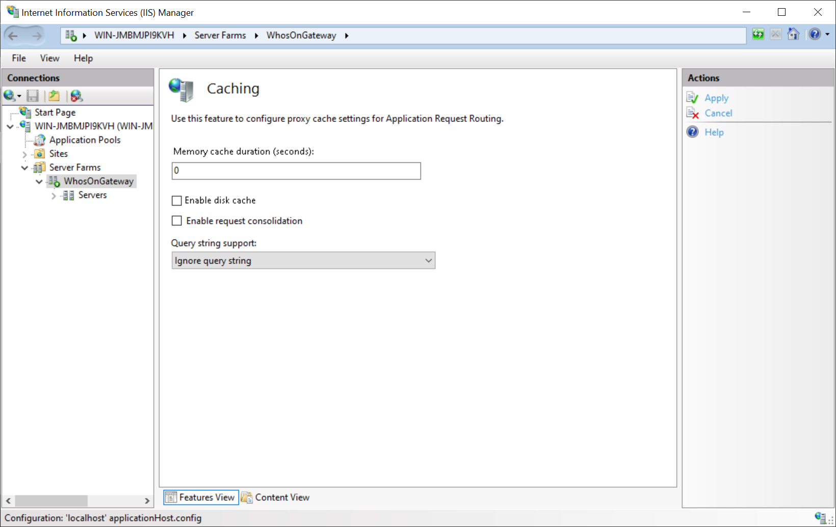Select the Servers node under WhosOnGateway
This screenshot has height=527, width=836.
[93, 195]
